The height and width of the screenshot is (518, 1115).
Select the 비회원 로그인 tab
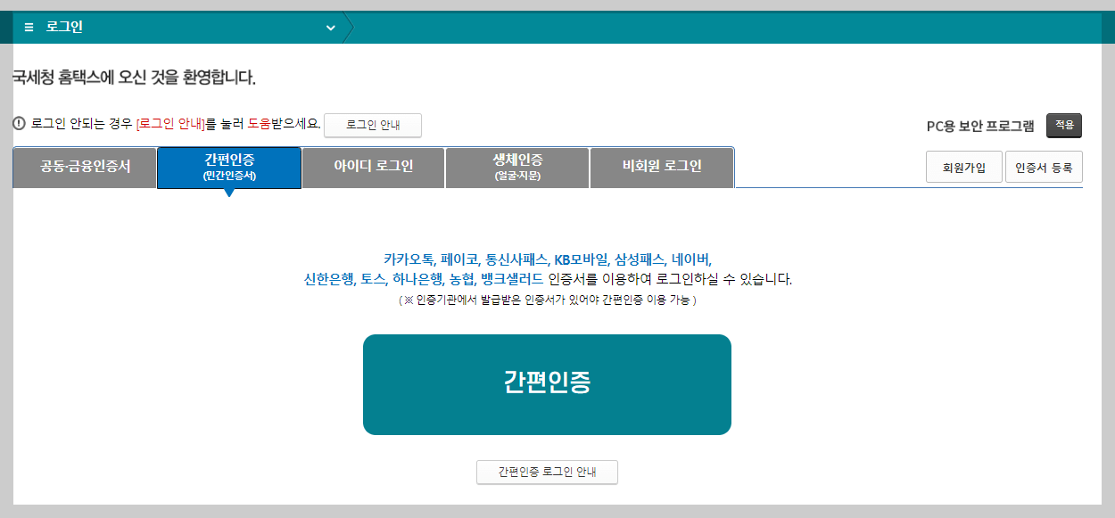pyautogui.click(x=662, y=167)
